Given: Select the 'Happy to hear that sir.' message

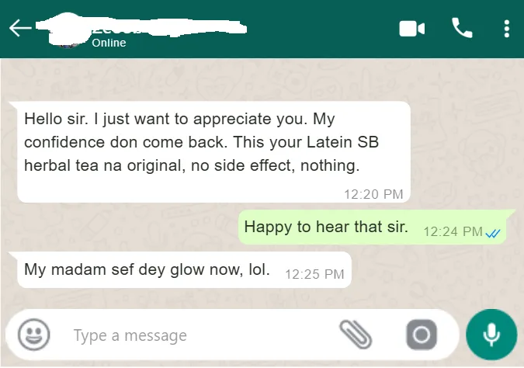Looking at the screenshot, I should coord(373,227).
